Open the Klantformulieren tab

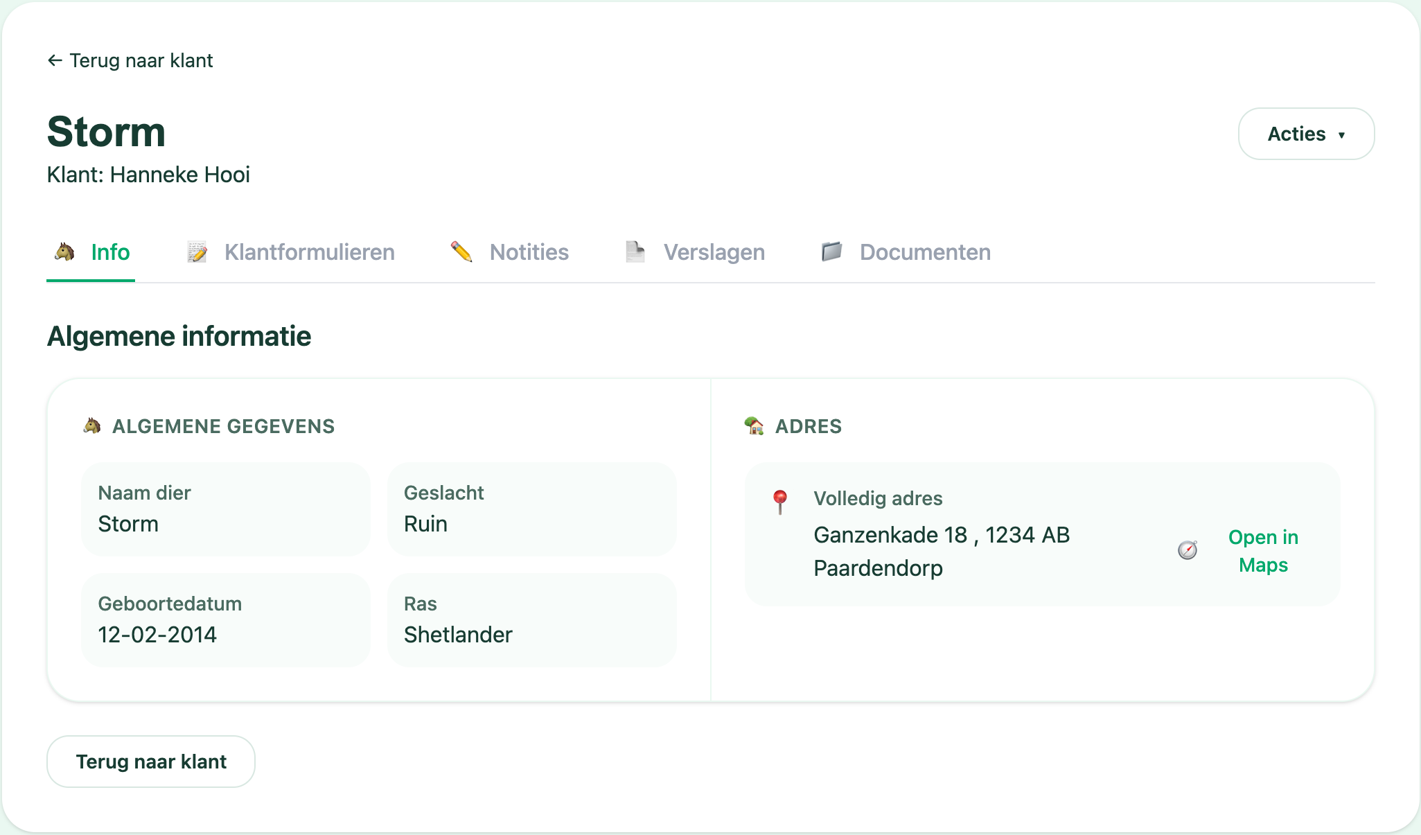pos(291,252)
